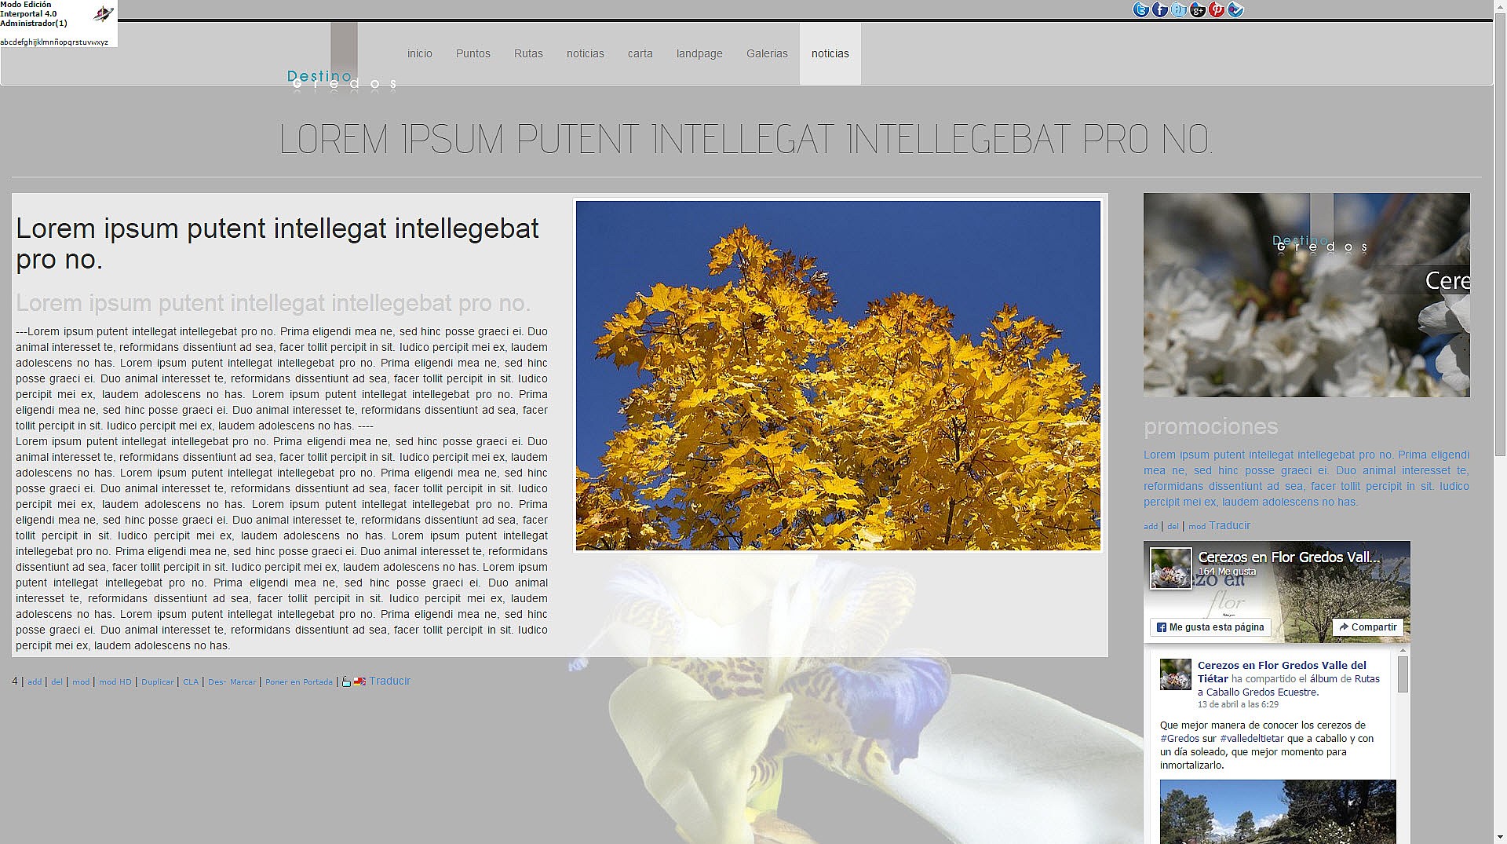
Task: Open the Google+ social icon
Action: [x=1198, y=9]
